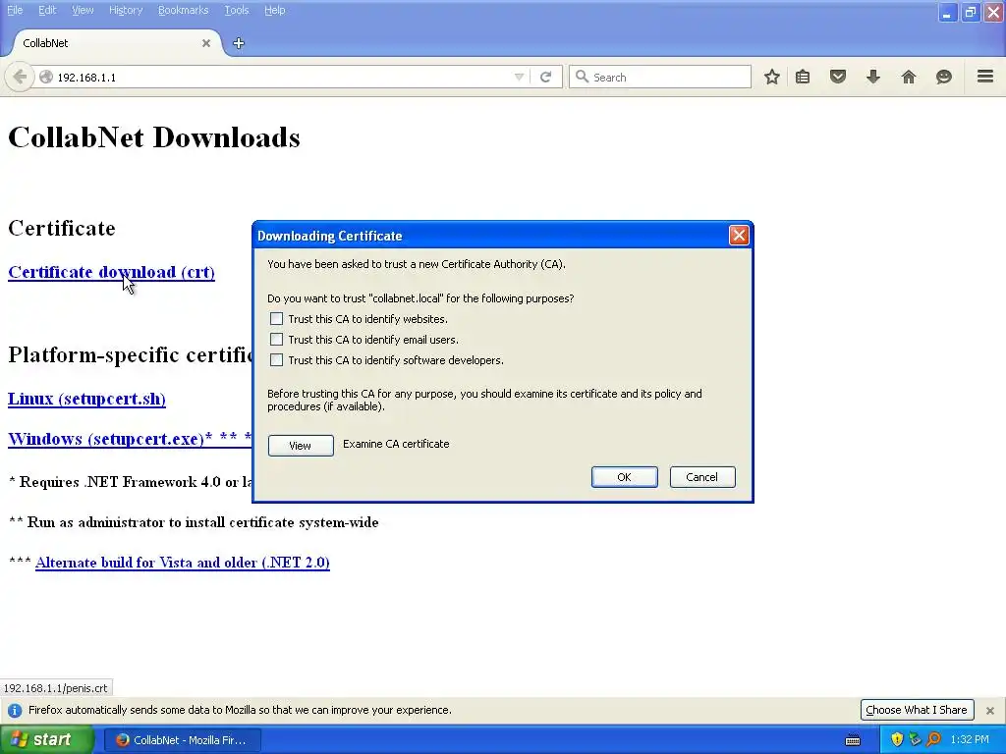Dismiss the Mozilla data notification bar
Image resolution: width=1006 pixels, height=754 pixels.
tap(990, 711)
